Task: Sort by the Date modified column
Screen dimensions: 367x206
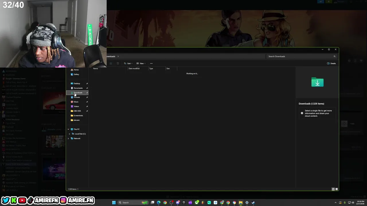Action: 134,69
